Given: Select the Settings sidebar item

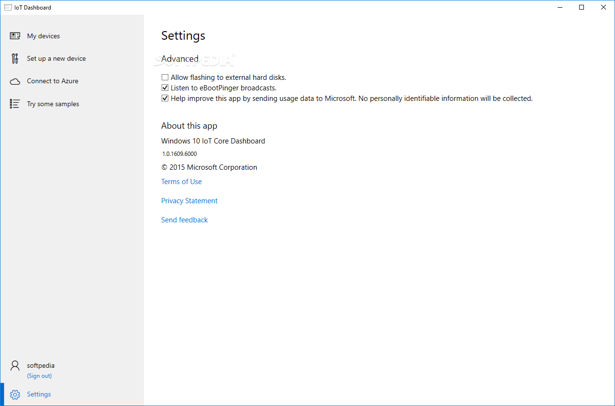Looking at the screenshot, I should [72, 395].
